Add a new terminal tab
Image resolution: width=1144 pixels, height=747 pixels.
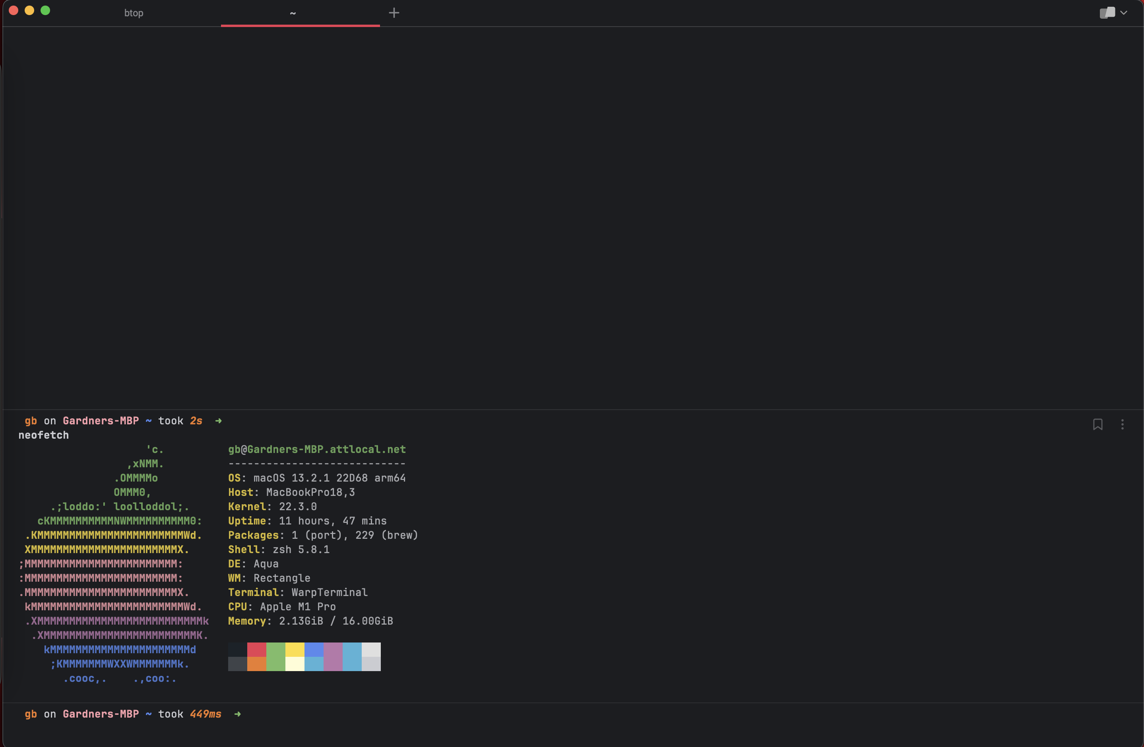pos(394,13)
